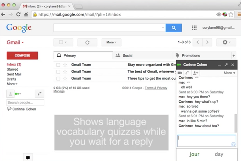Viewport: 241px width, 161px height.
Task: Click the chat conversation scrollbar
Action: pyautogui.click(x=236, y=122)
